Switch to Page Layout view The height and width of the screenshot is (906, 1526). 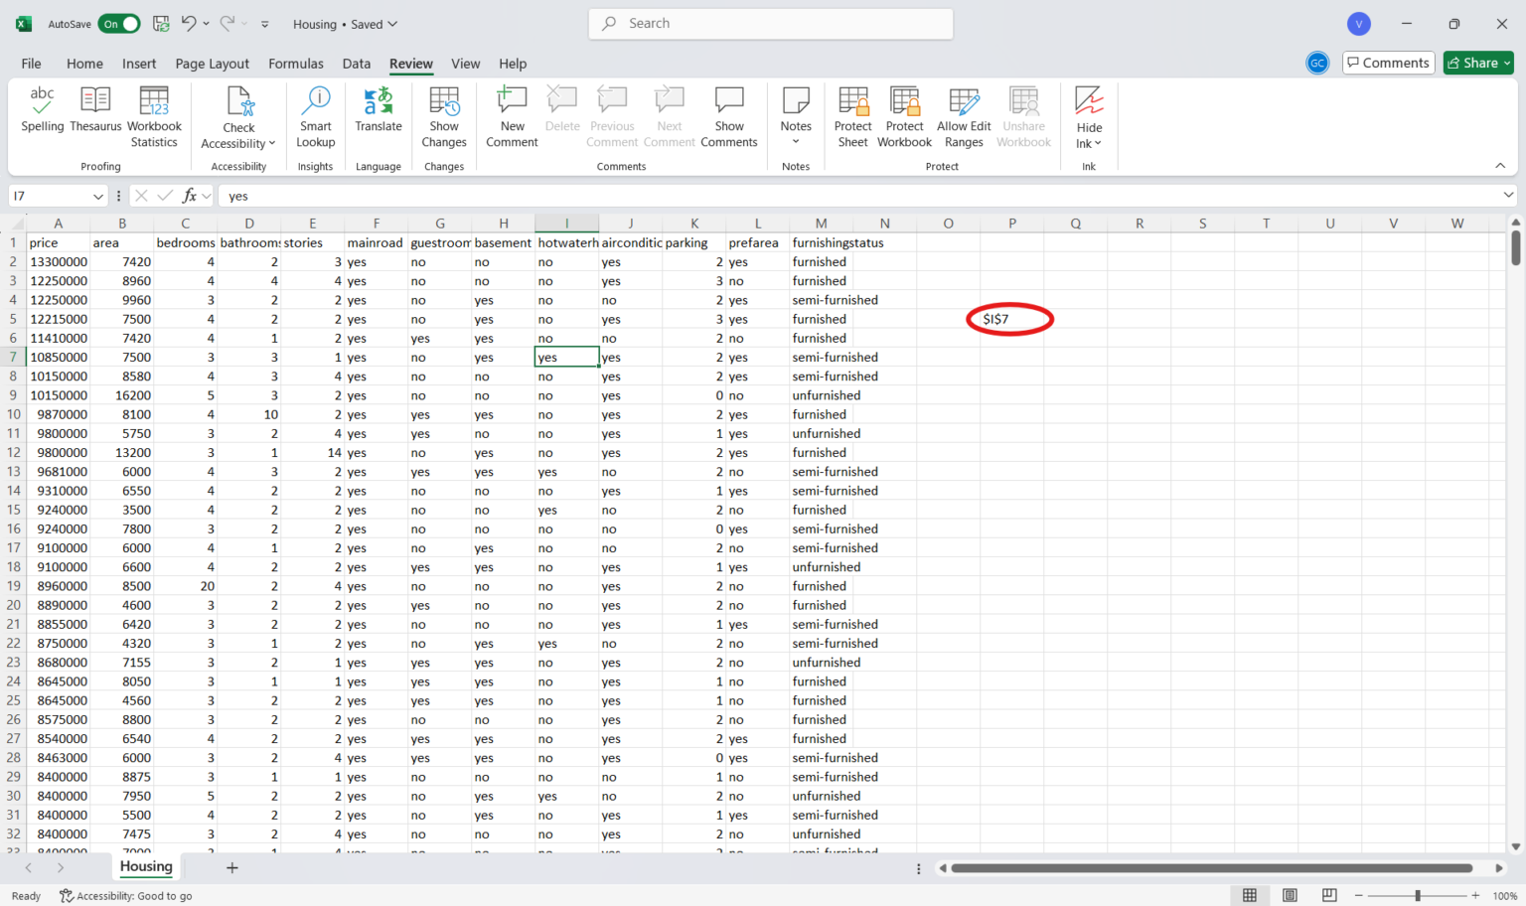coord(1290,895)
